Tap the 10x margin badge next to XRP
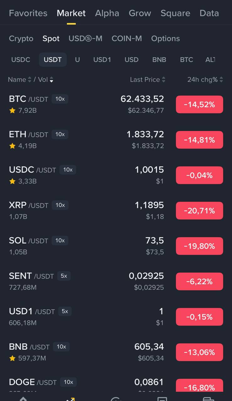 tap(60, 205)
